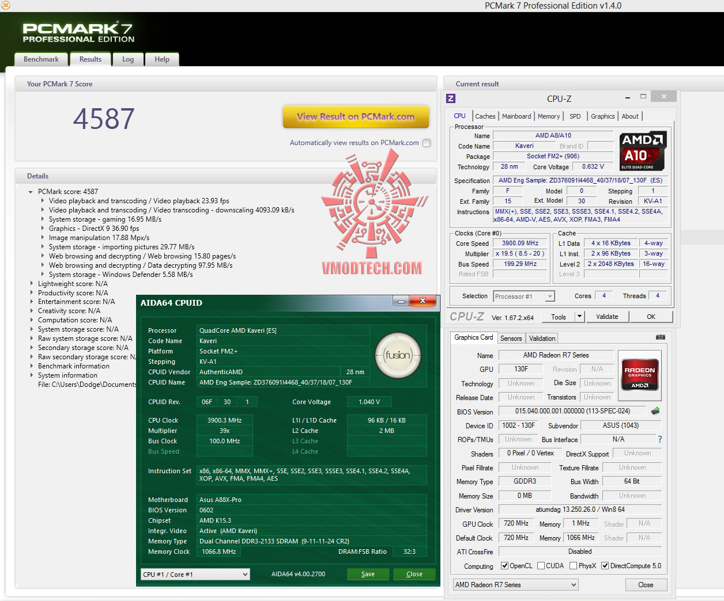Click the Save button in AIDA64 CPUID
The height and width of the screenshot is (601, 724).
tap(368, 574)
